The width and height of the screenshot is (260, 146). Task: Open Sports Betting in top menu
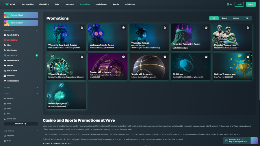click(x=27, y=4)
